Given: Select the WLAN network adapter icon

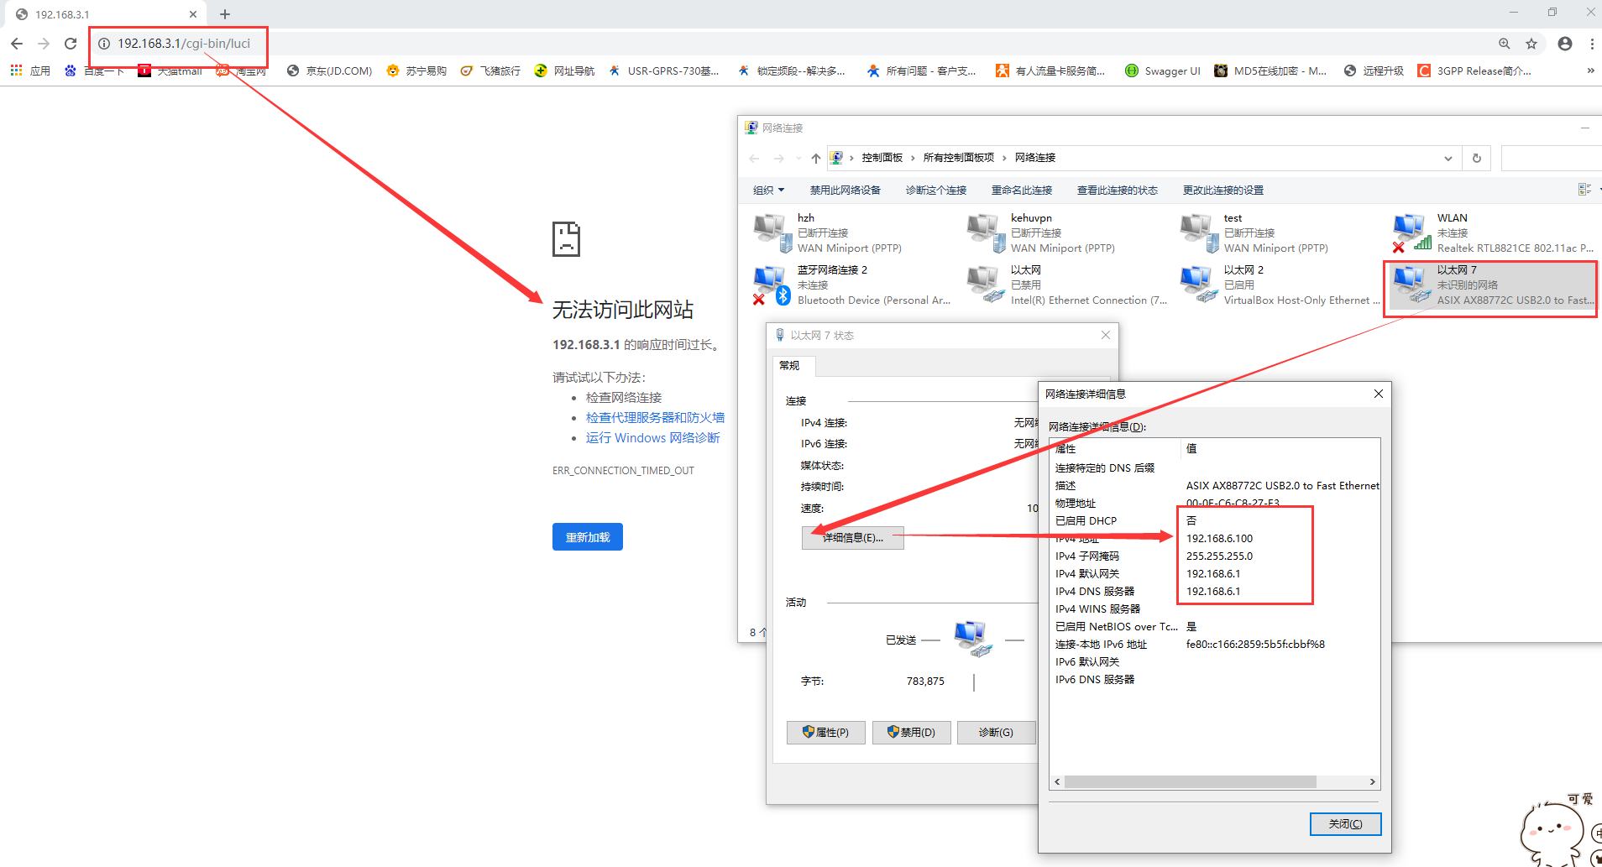Looking at the screenshot, I should click(x=1411, y=232).
